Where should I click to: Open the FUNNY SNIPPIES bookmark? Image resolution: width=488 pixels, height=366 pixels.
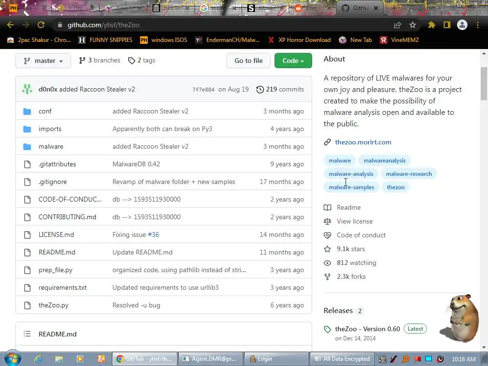tap(105, 40)
